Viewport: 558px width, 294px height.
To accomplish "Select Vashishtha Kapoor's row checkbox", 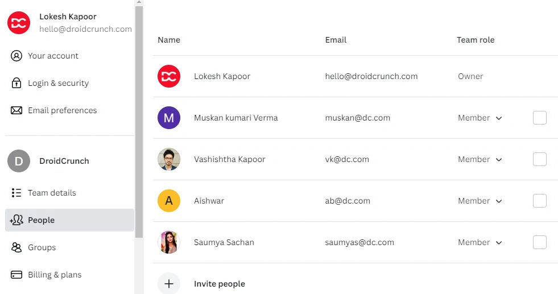I will coord(539,159).
